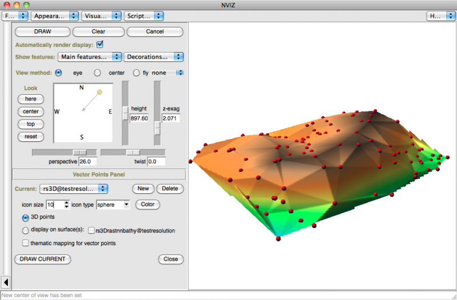Open the current vector rs3D dropdown

(x=75, y=189)
